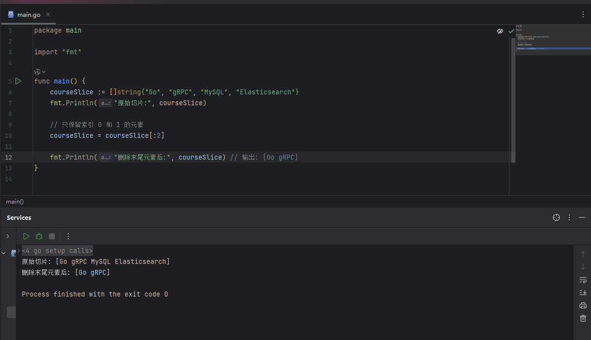Click the Go gopher run configuration icon
Image resolution: width=591 pixels, height=340 pixels.
tap(13, 253)
